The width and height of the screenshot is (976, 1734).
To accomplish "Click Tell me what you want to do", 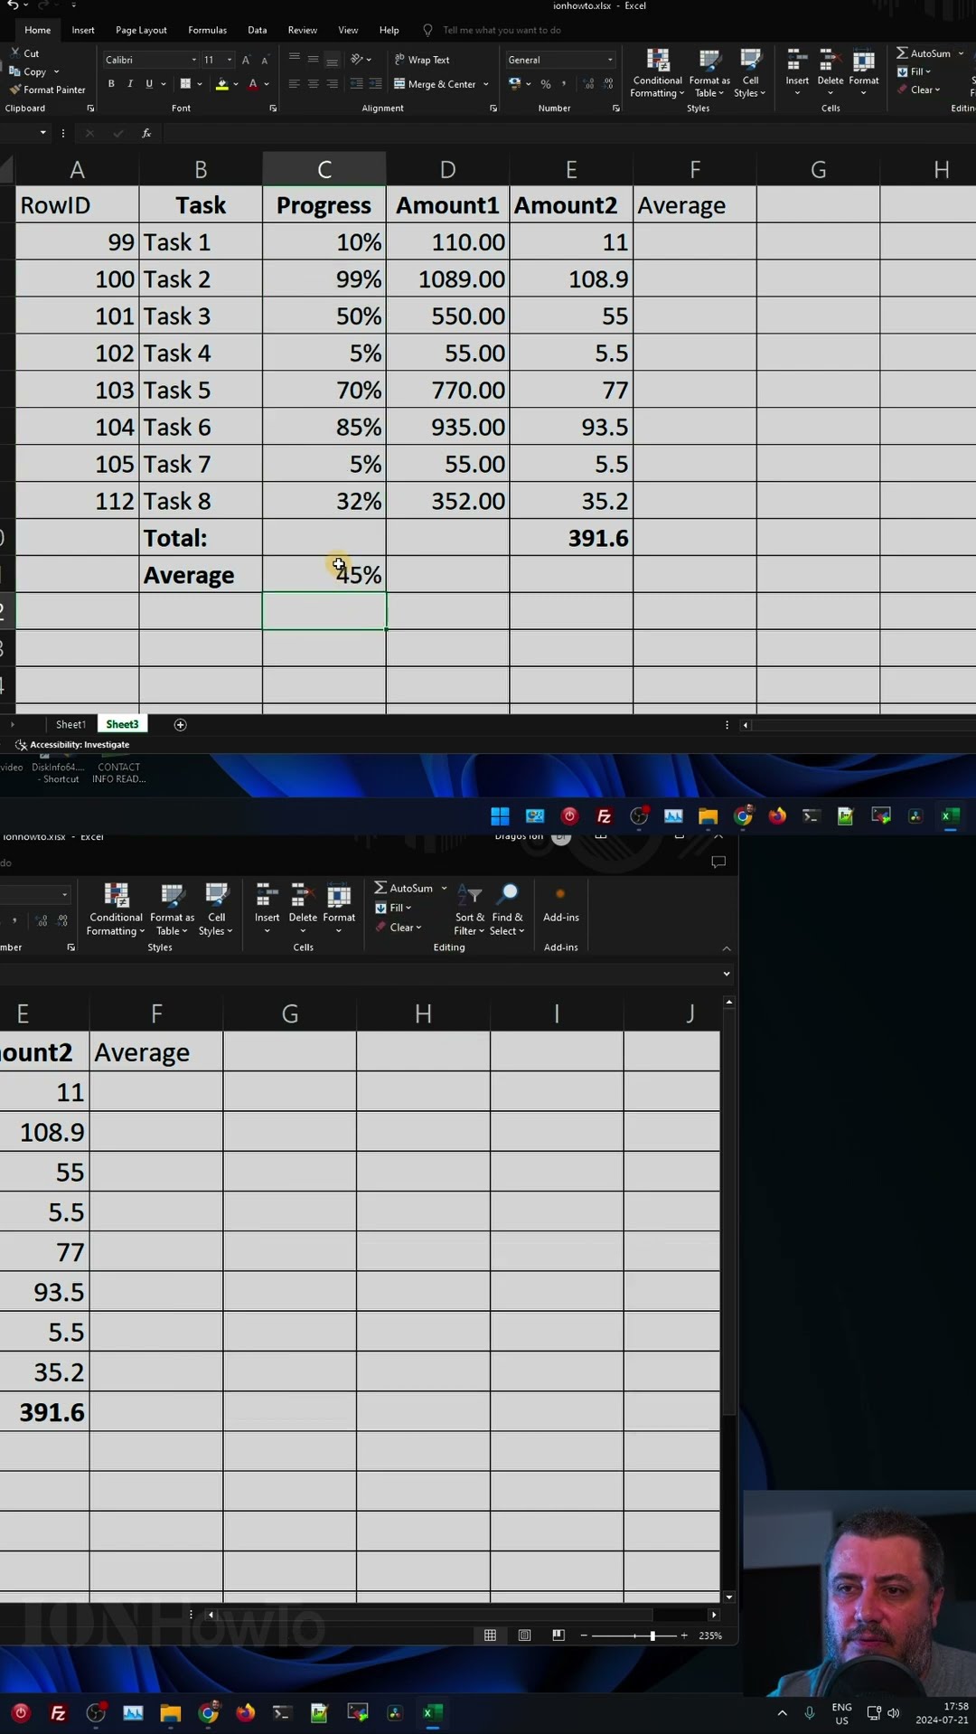I will 502,30.
